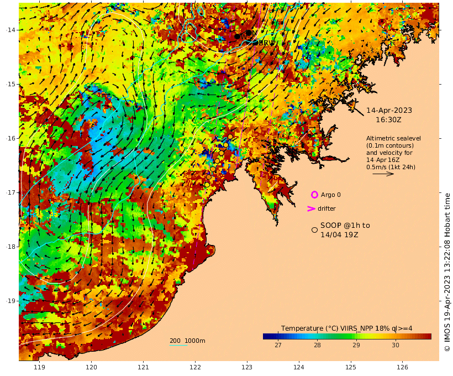
Task: Select the southernmost SOOP ship track circle
Action: [x=207, y=185]
